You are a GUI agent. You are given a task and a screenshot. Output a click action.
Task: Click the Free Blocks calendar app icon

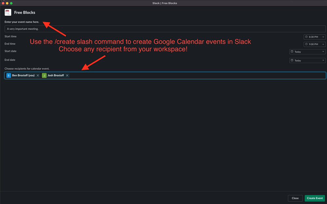pos(8,12)
